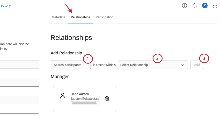Screen dimensions: 220x116
Task: Switch to the Metadata tab
Action: point(58,17)
